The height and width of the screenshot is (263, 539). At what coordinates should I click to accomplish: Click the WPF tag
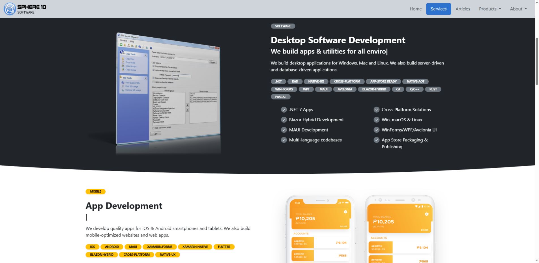tap(306, 89)
